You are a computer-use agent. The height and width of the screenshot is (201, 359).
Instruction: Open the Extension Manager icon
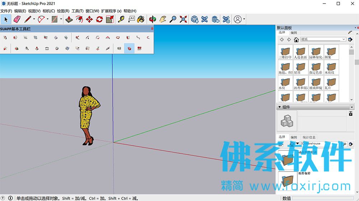point(226,19)
